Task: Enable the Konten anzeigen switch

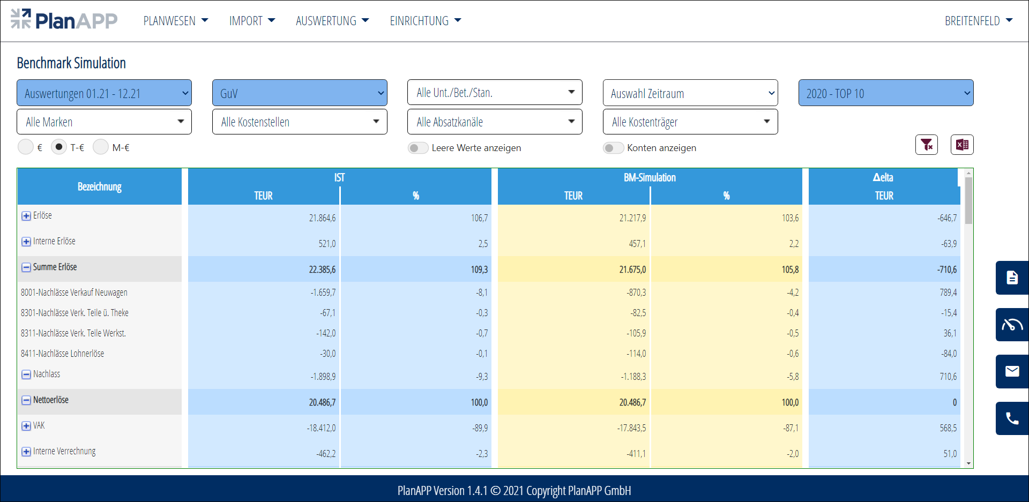Action: tap(613, 148)
